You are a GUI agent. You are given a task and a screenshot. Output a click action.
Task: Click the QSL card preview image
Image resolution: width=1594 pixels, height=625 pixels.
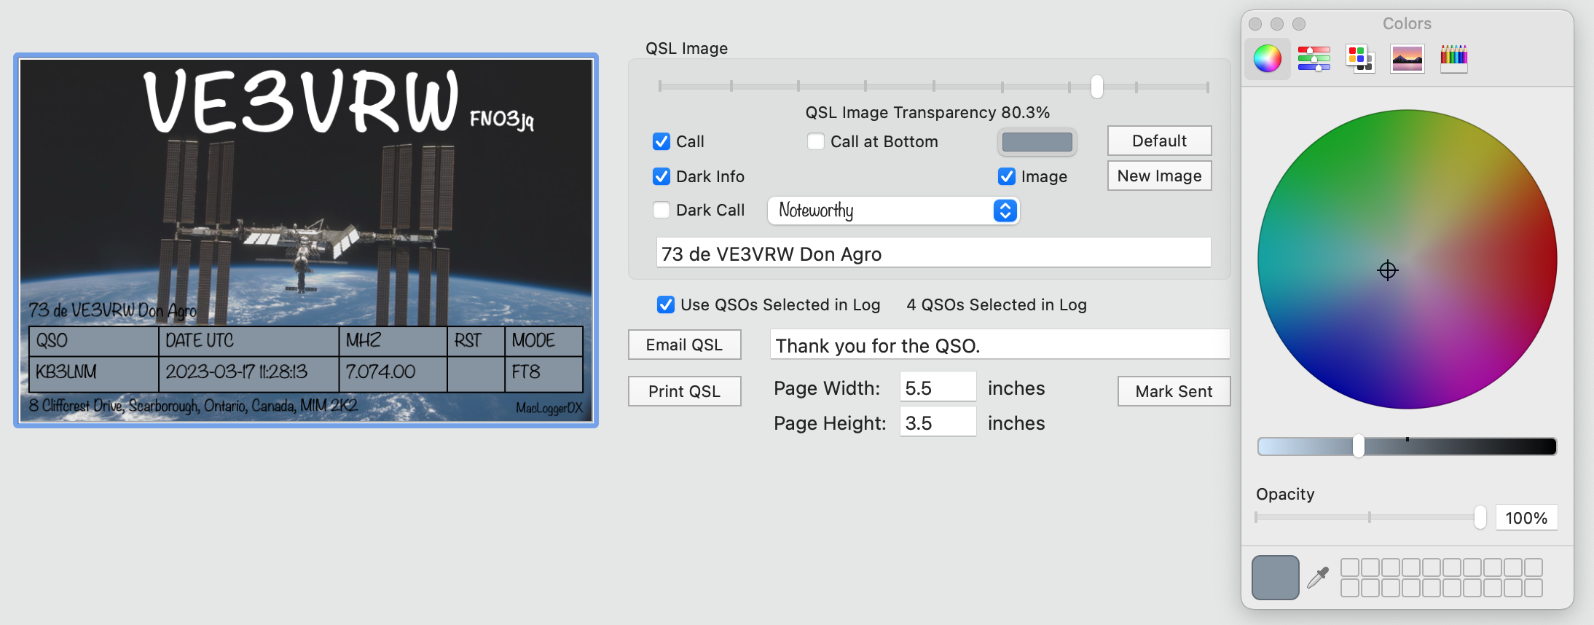(x=306, y=240)
